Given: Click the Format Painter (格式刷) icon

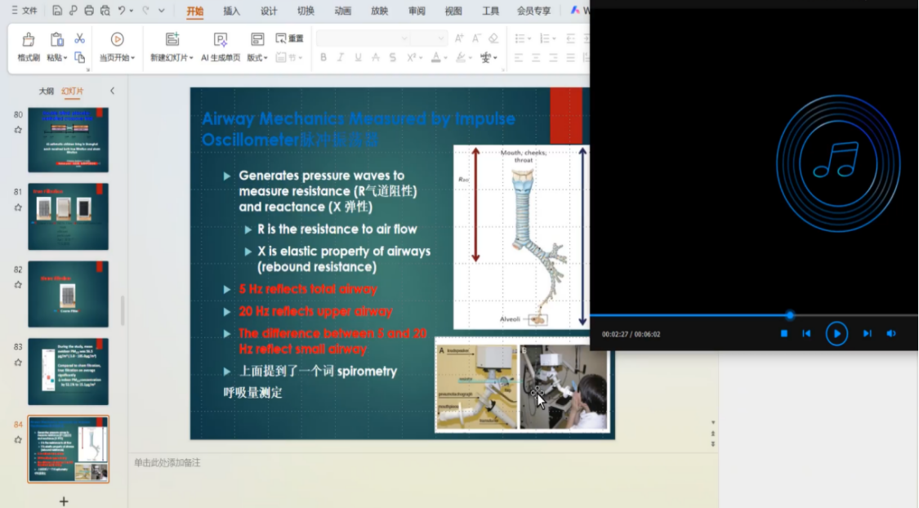Looking at the screenshot, I should [29, 40].
